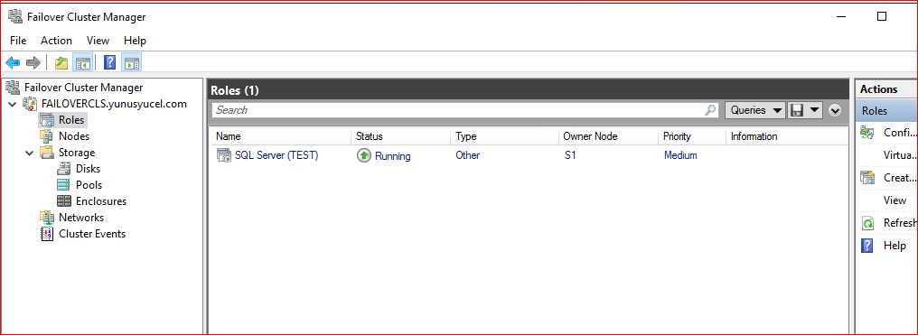The height and width of the screenshot is (335, 918).
Task: Click the Cluster Events tree icon
Action: [x=46, y=234]
